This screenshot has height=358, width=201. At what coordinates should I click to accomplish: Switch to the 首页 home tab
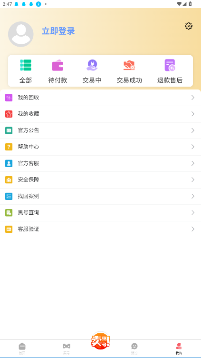tap(22, 348)
